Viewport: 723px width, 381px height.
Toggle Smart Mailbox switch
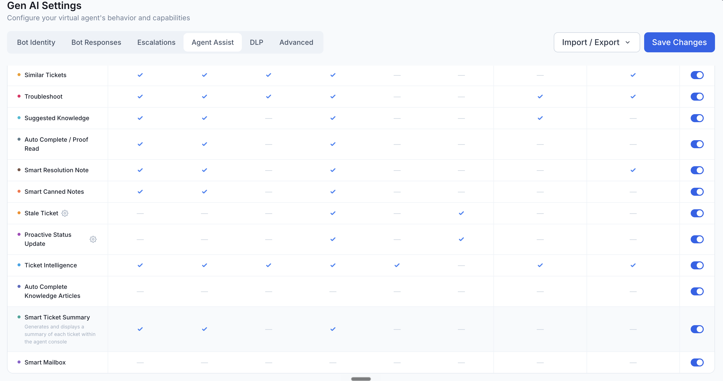[x=697, y=362]
